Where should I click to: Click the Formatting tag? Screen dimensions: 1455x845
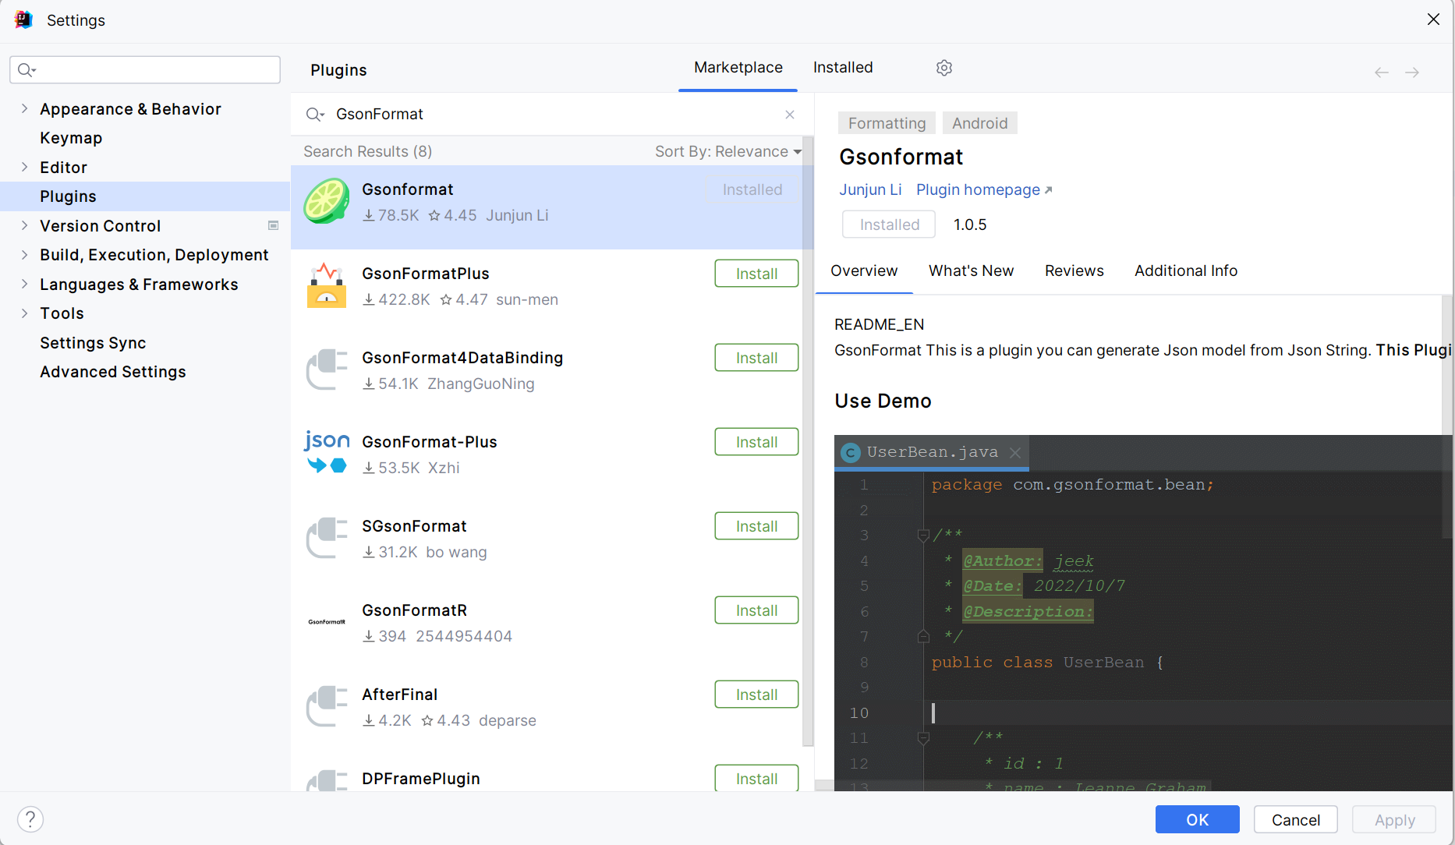[x=887, y=123]
